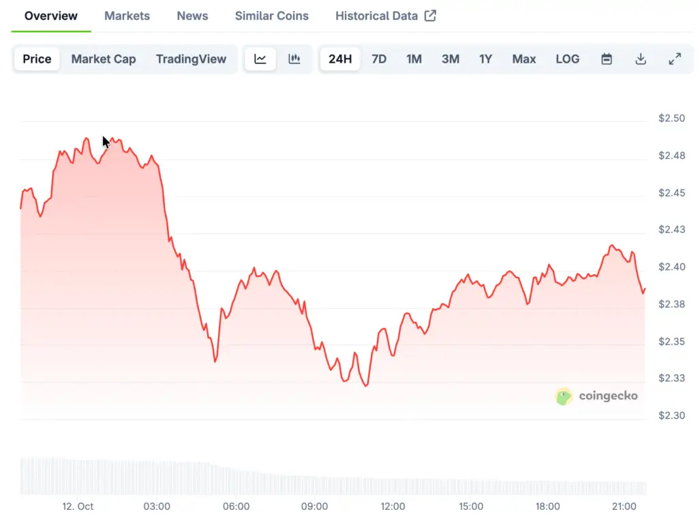Switch chart to Market Cap
The width and height of the screenshot is (698, 514).
pos(104,59)
